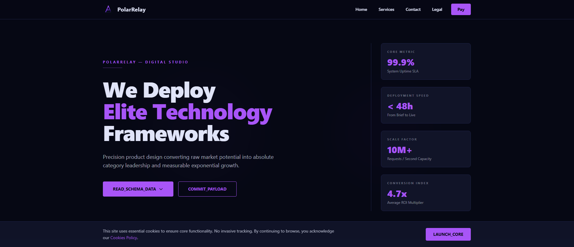Image resolution: width=574 pixels, height=247 pixels.
Task: Click the System Uptime SLA text
Action: click(403, 71)
